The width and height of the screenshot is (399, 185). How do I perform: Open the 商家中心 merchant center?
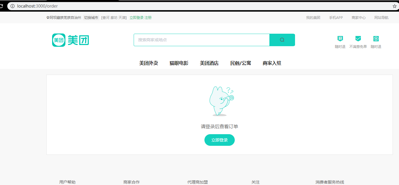pyautogui.click(x=358, y=17)
